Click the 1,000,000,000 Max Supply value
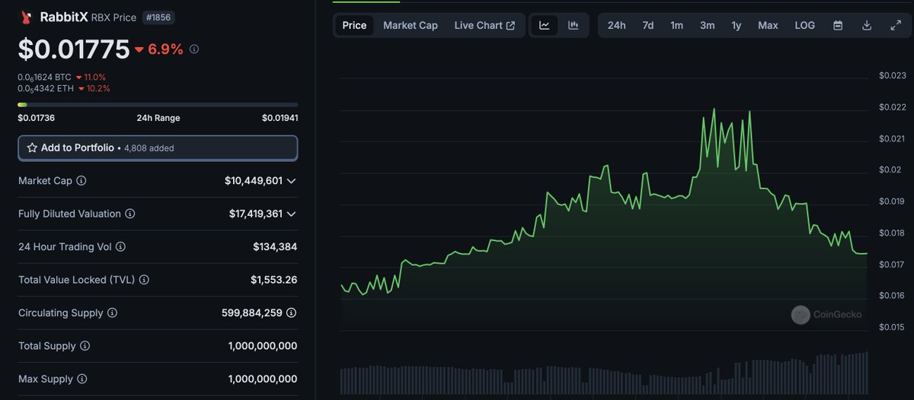914x400 pixels. point(263,379)
